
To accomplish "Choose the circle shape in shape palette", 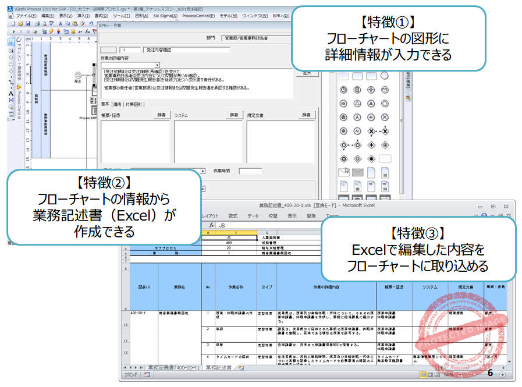I will (385, 76).
